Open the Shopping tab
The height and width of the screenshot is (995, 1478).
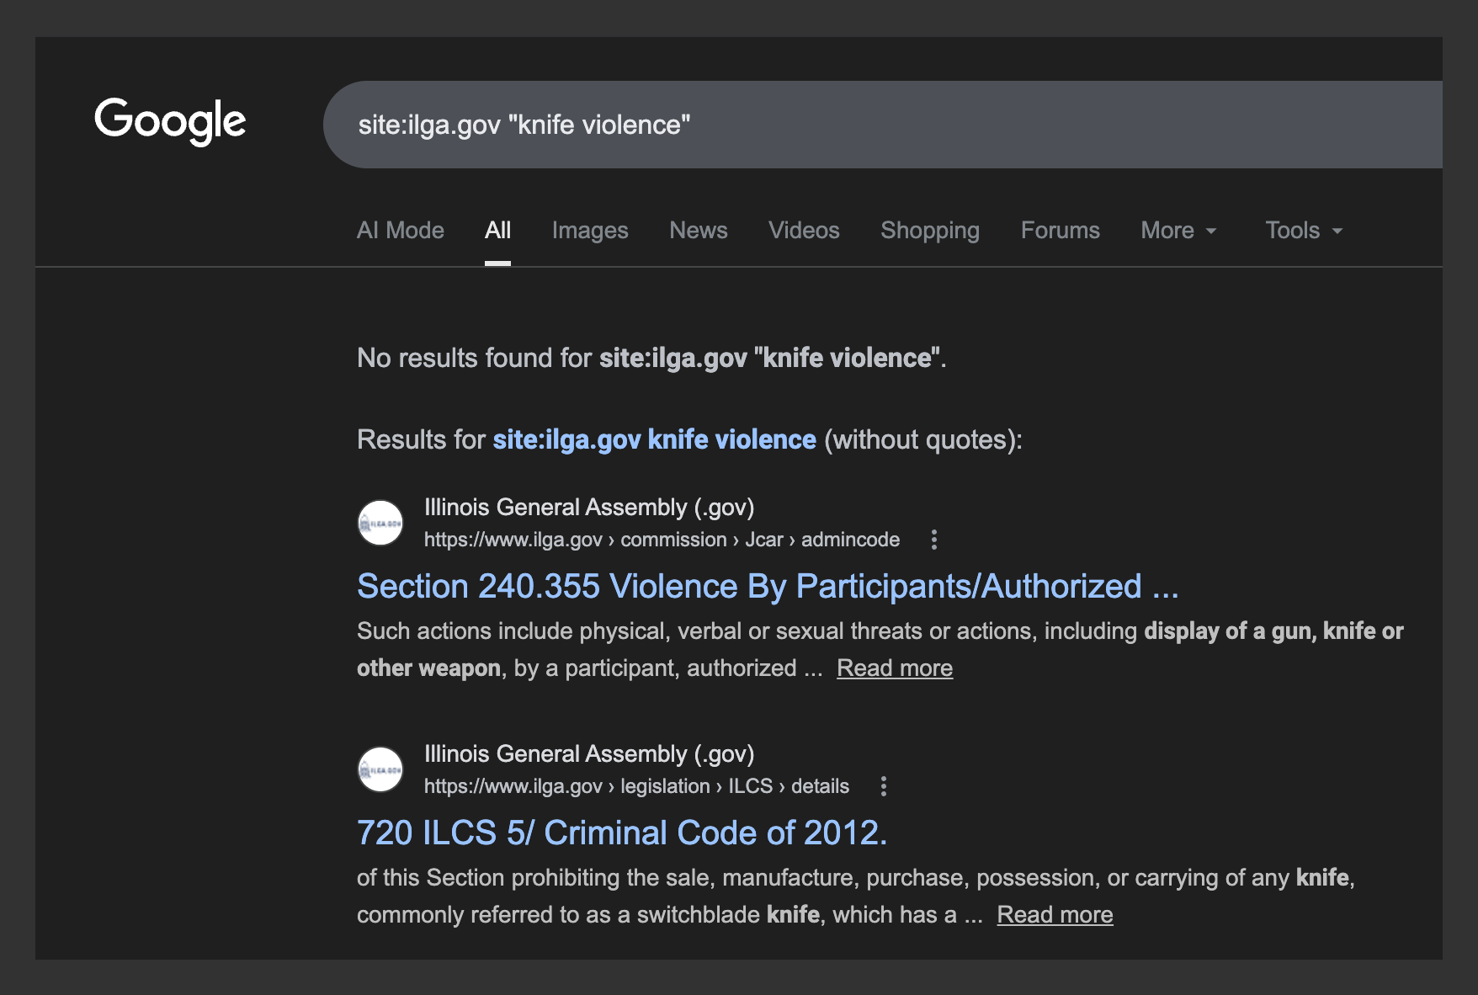point(930,231)
